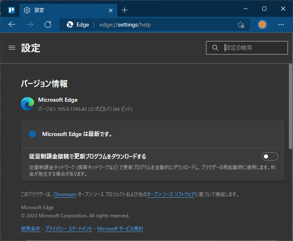
Task: Open a new tab with plus button
Action: (x=124, y=10)
